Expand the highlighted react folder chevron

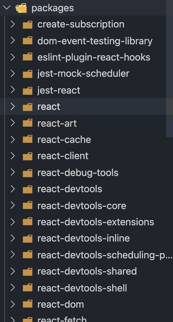pos(12,106)
